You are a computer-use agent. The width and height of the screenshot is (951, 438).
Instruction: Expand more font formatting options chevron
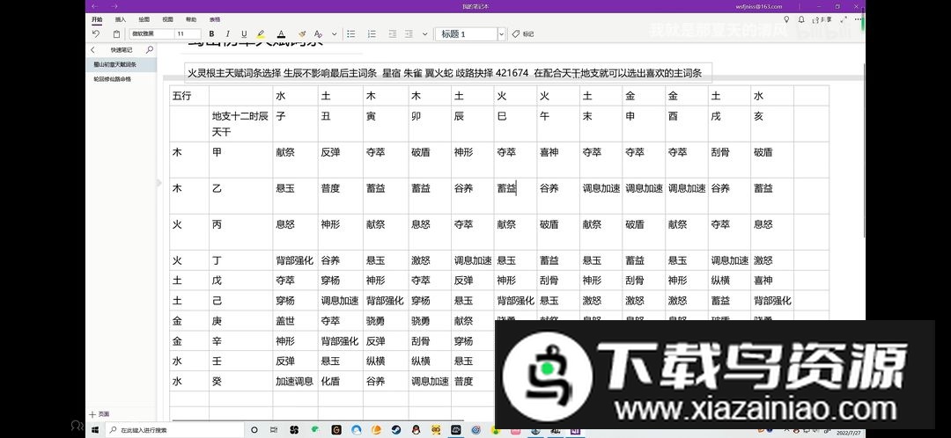333,34
